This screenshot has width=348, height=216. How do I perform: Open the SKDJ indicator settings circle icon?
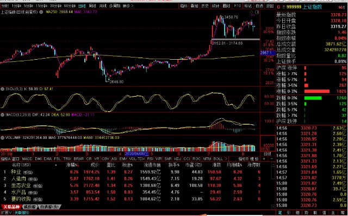click(x=3, y=89)
